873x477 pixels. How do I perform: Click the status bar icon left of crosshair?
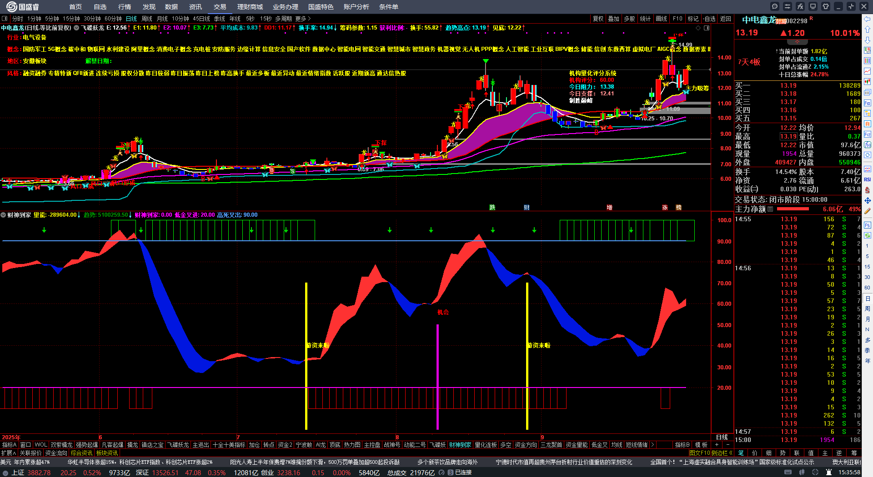pos(802,472)
